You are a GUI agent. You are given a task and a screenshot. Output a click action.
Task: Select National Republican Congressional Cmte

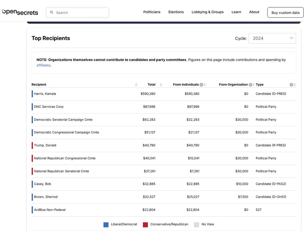[65, 158]
